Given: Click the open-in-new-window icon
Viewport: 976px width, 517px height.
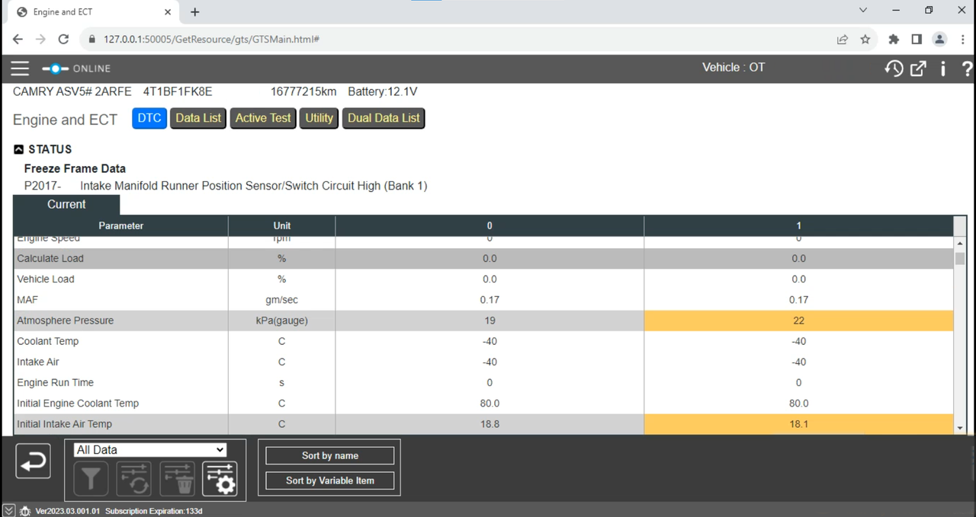Looking at the screenshot, I should [918, 69].
